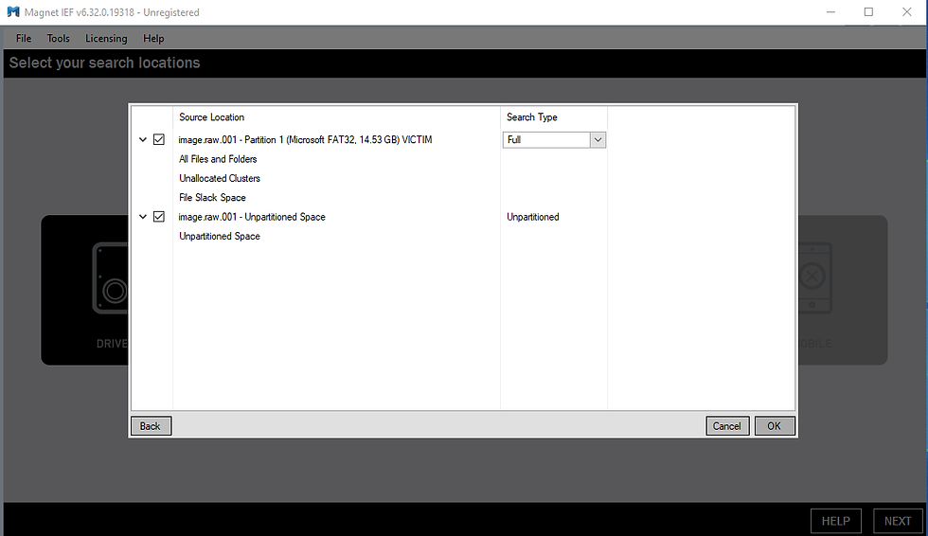Uncheck image.raw.001 Unpartitioned Space checkbox
Image resolution: width=928 pixels, height=536 pixels.
click(x=159, y=217)
